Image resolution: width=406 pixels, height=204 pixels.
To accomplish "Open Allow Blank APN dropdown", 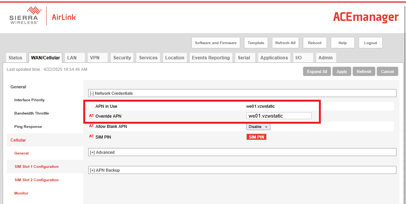I will pos(258,127).
